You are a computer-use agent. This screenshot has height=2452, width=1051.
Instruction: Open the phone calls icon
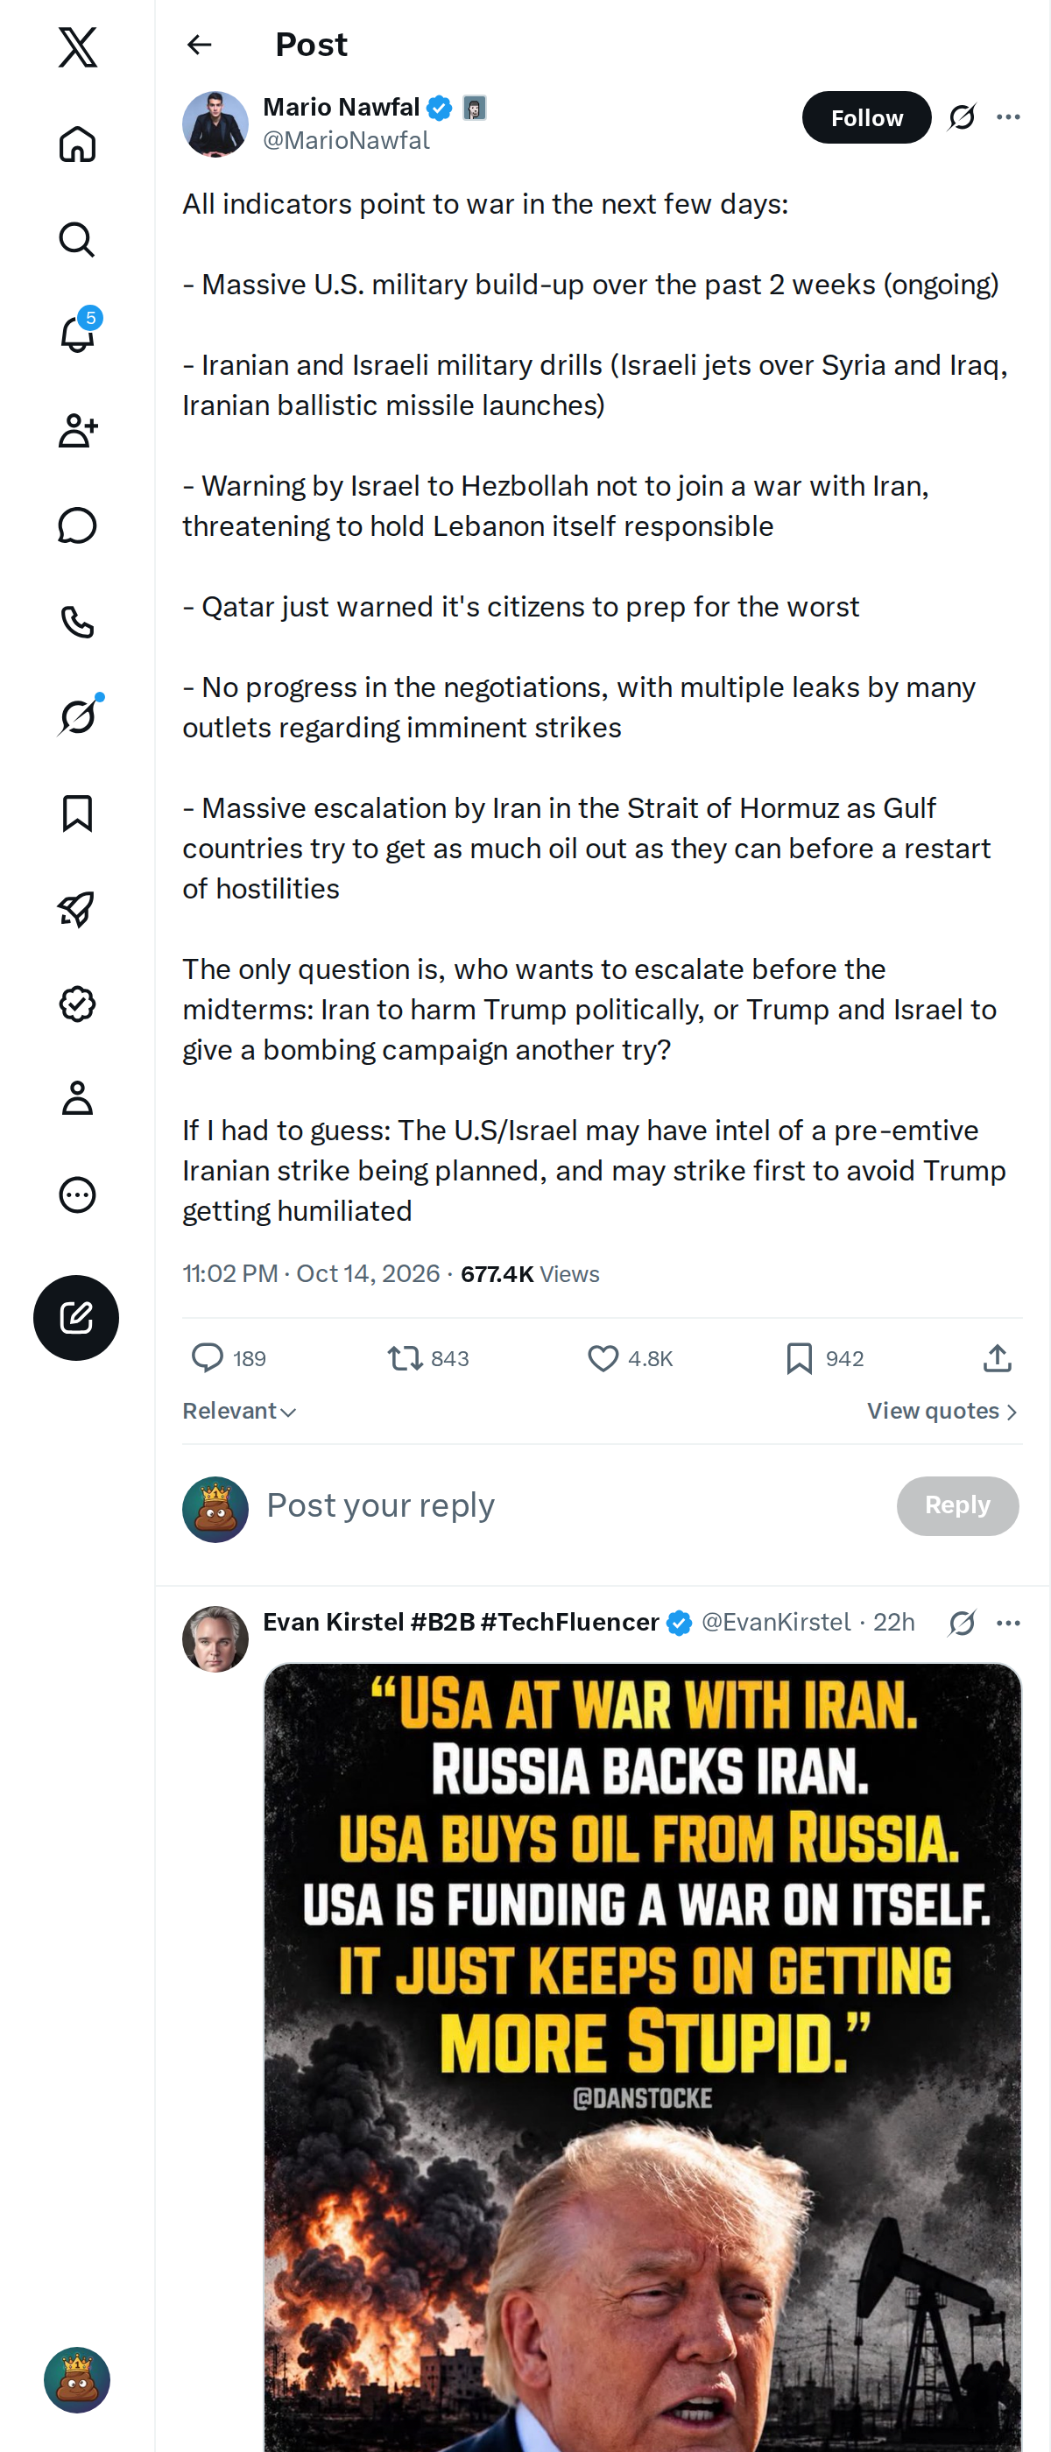(x=77, y=622)
